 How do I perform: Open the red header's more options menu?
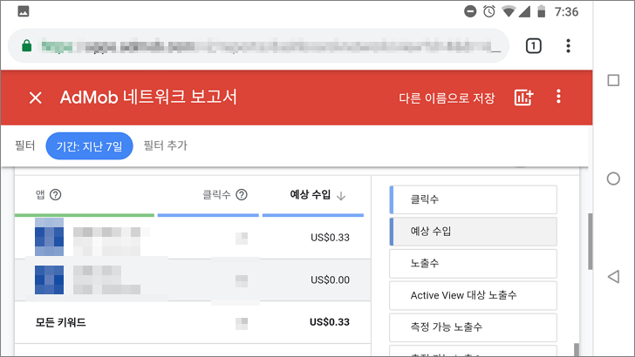(558, 97)
